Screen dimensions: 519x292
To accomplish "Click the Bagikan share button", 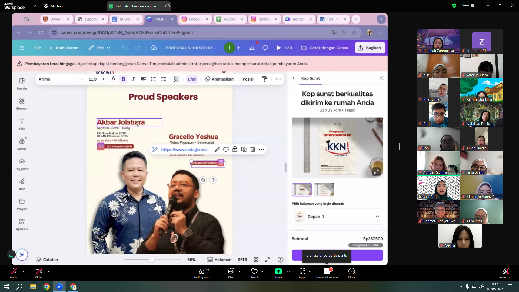I will pyautogui.click(x=370, y=48).
